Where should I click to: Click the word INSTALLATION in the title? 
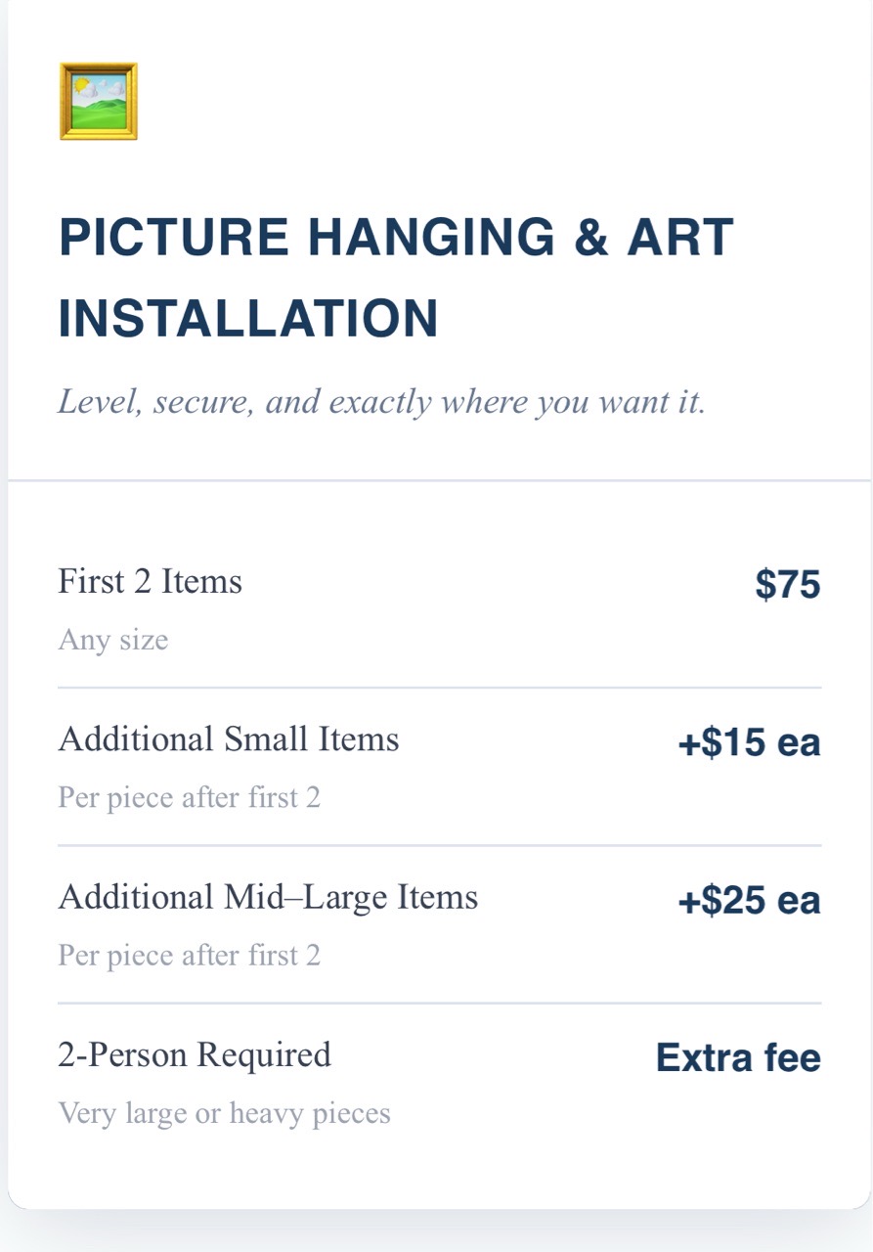click(248, 320)
